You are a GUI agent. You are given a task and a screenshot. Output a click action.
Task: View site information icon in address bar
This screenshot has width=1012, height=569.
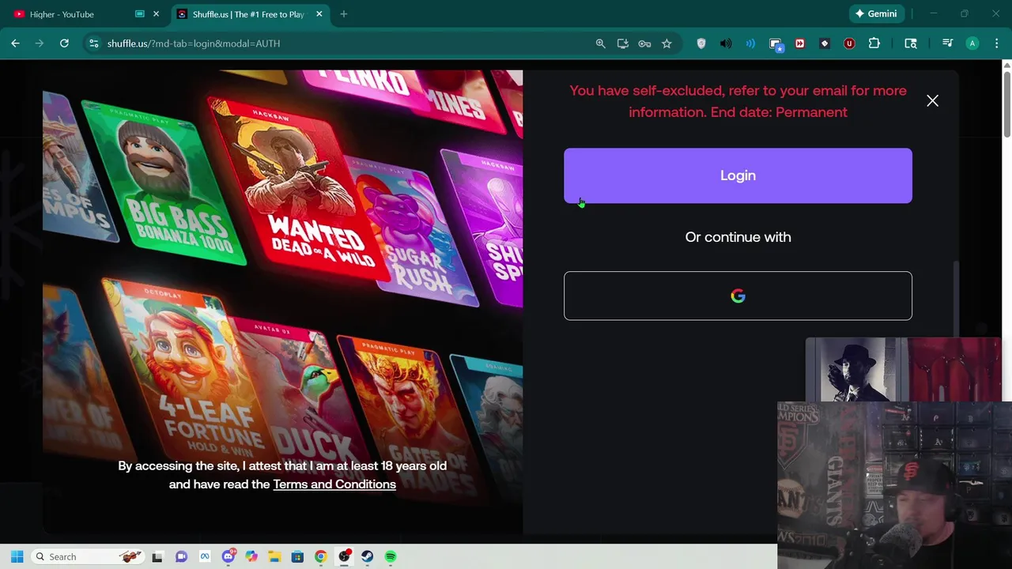93,43
